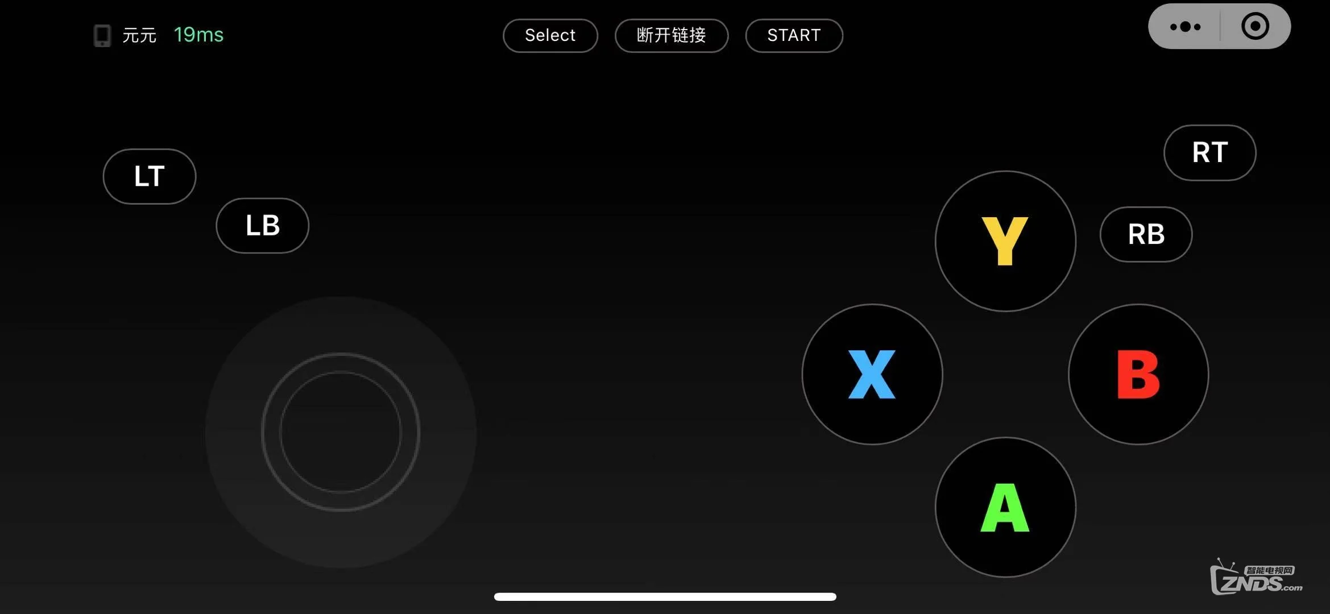Click the START button
Viewport: 1330px width, 614px height.
[793, 35]
